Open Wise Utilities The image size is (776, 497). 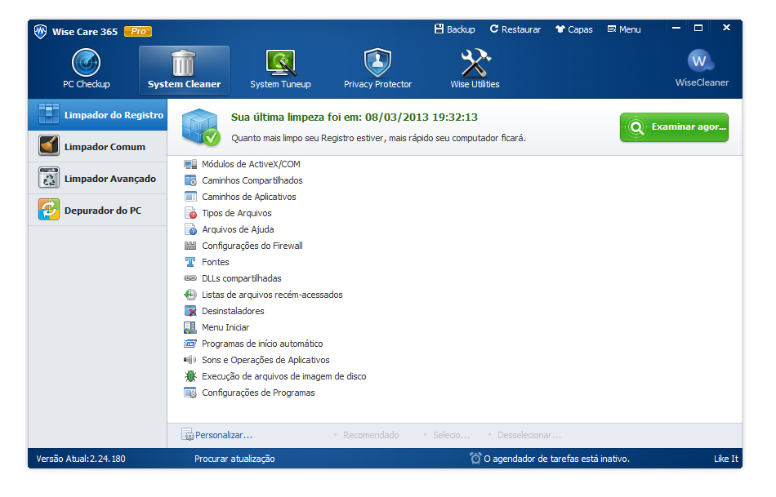pyautogui.click(x=474, y=69)
